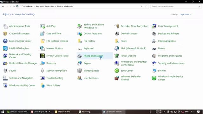Click Default Programs icon

click(80, 34)
